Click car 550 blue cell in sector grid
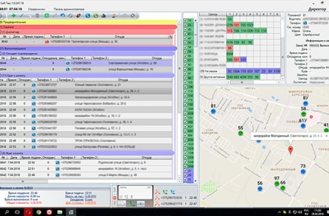This screenshot has height=216, width=329. [x=244, y=59]
